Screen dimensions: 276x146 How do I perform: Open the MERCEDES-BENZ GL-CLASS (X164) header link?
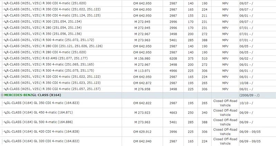coord(32,95)
